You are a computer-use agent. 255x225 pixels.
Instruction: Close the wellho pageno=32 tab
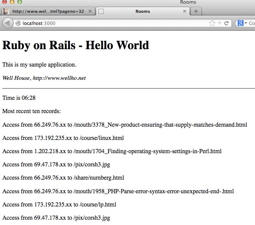click(90, 11)
